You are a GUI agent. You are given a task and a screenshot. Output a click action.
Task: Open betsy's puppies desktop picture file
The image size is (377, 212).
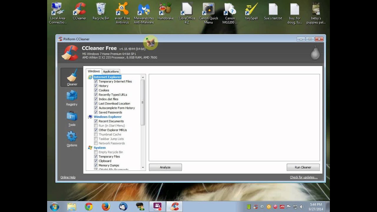[x=316, y=13]
